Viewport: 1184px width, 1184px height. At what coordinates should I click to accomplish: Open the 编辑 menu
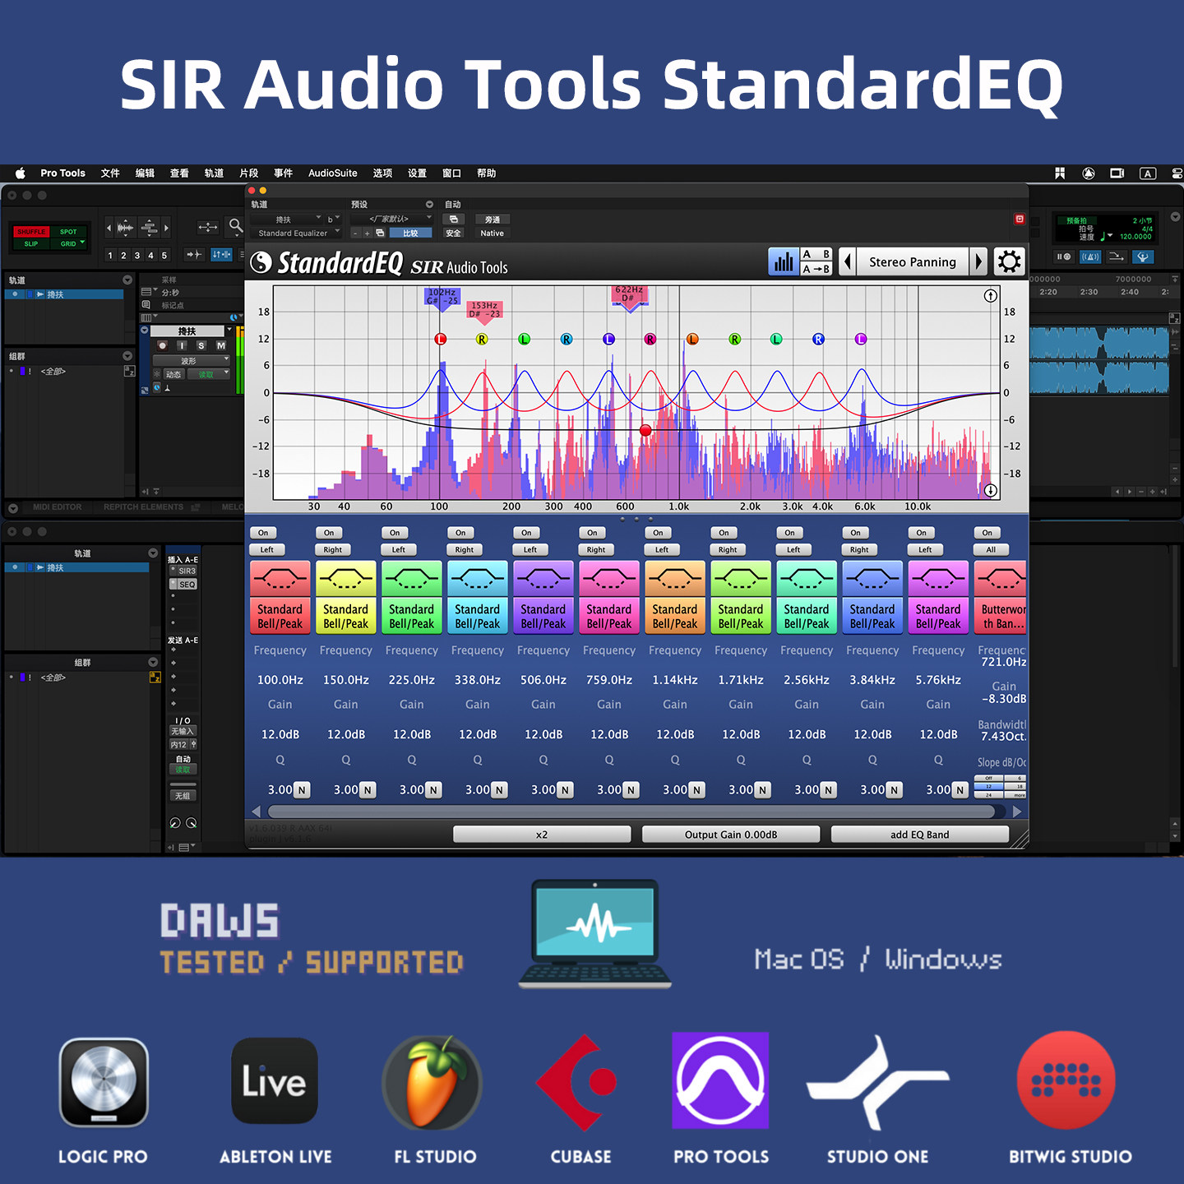pyautogui.click(x=145, y=173)
